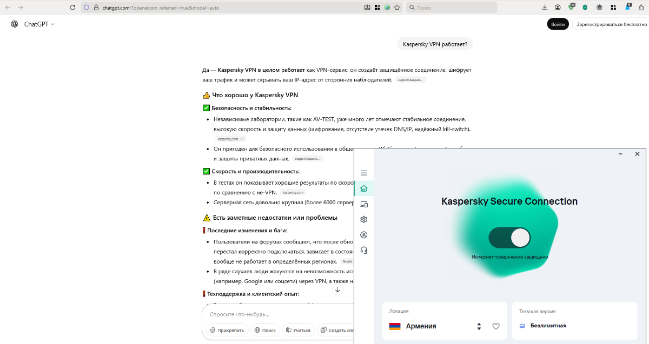The width and height of the screenshot is (649, 344).
Task: Open Kaspersky settings gear icon
Action: 363,219
